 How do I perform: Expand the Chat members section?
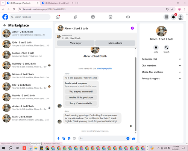[161, 66]
